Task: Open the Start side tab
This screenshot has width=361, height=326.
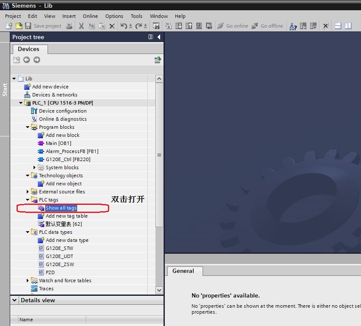Action: [x=5, y=89]
